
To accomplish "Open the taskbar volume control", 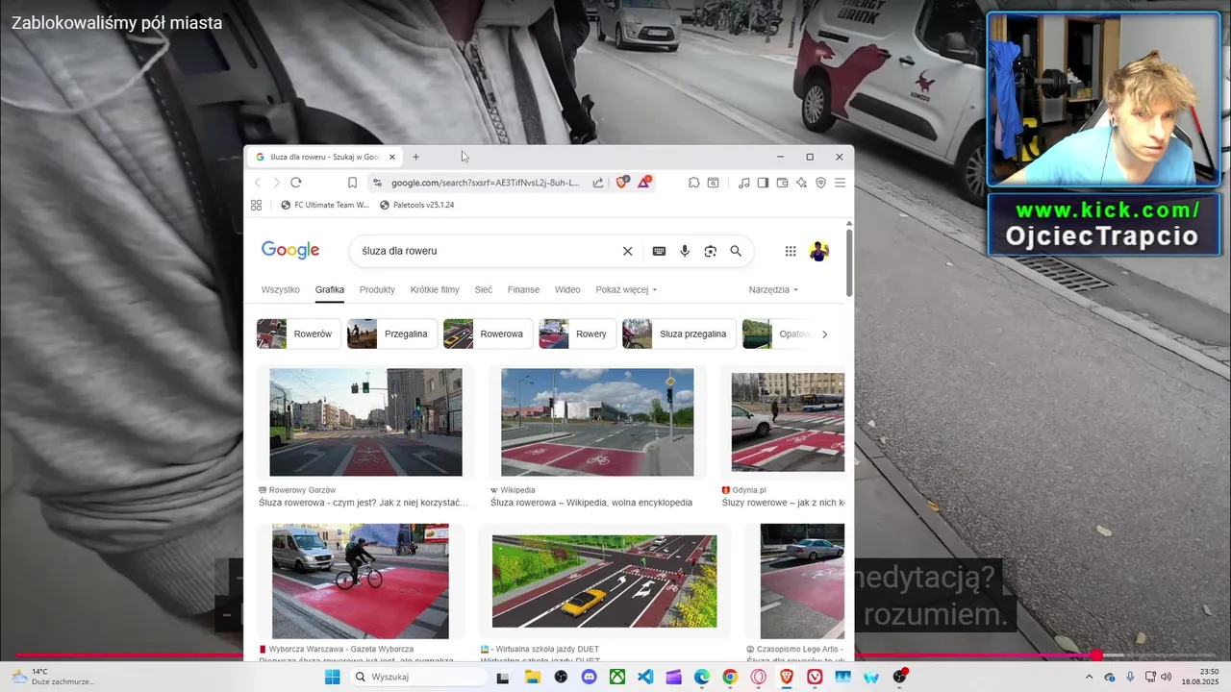I will coord(1166,678).
